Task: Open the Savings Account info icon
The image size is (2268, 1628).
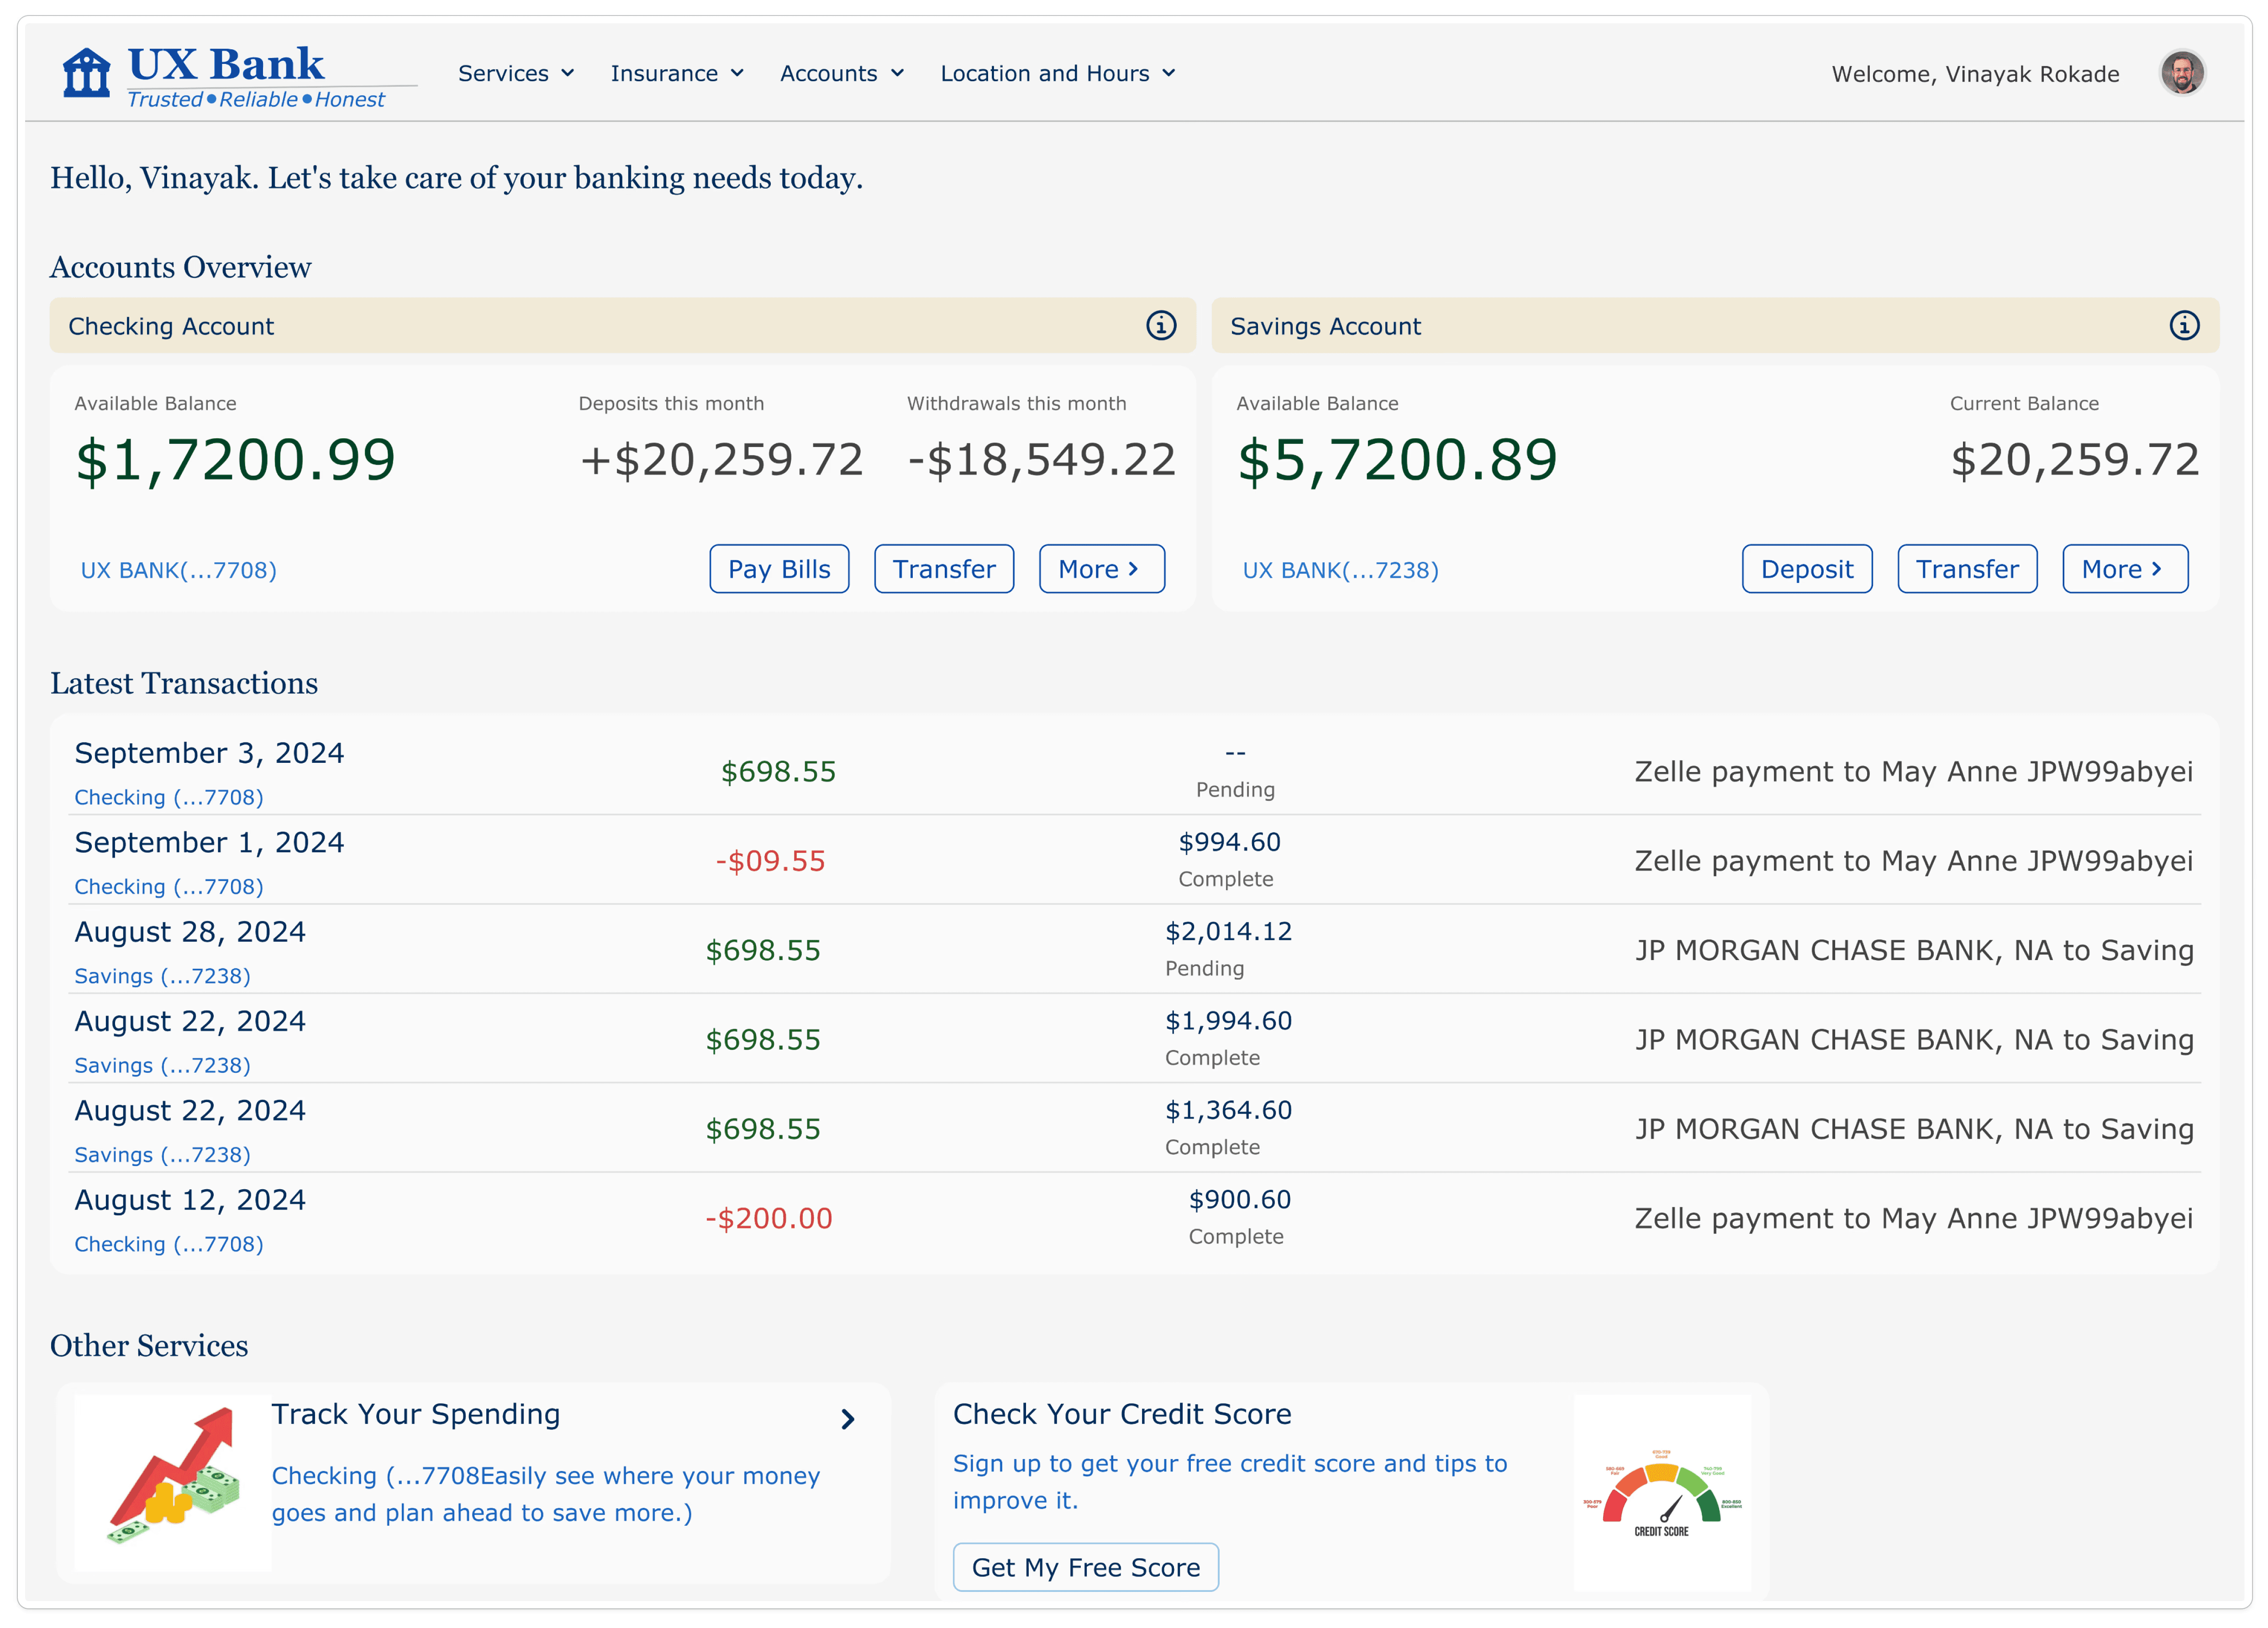Action: click(2184, 325)
